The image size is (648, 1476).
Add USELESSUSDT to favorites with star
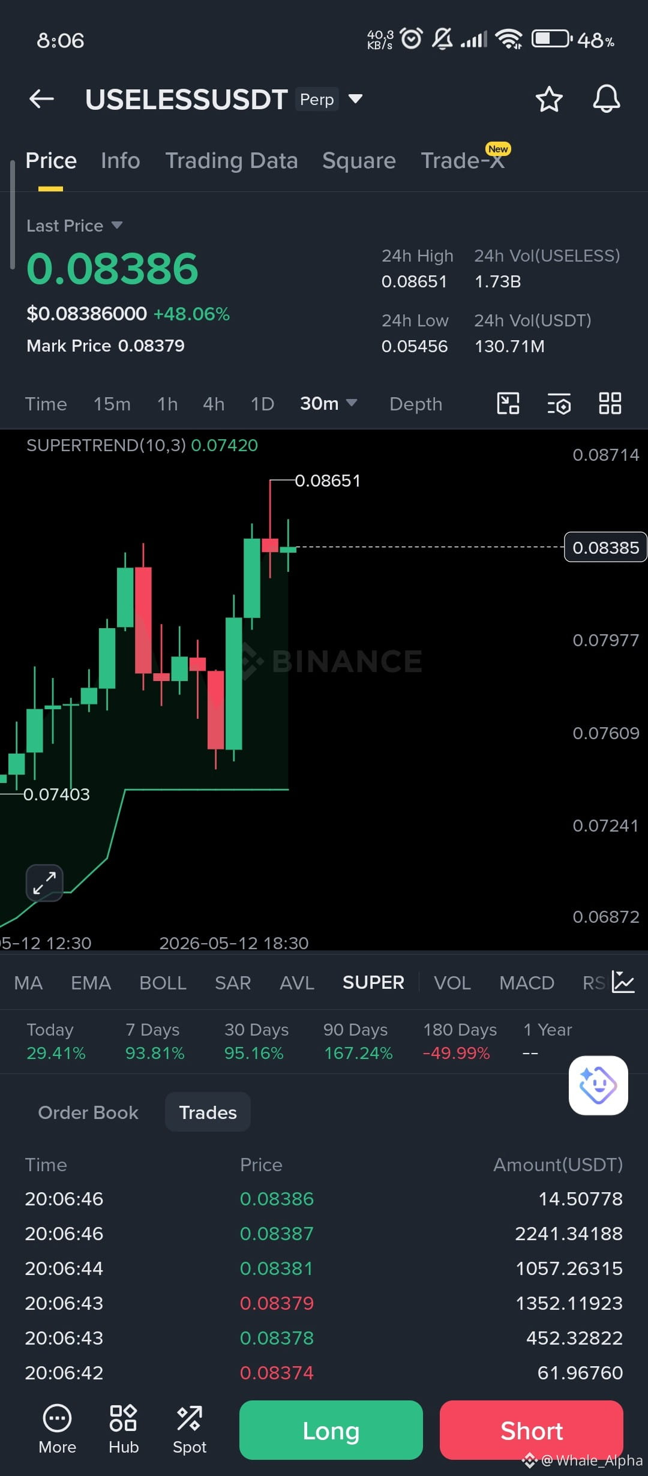[549, 99]
